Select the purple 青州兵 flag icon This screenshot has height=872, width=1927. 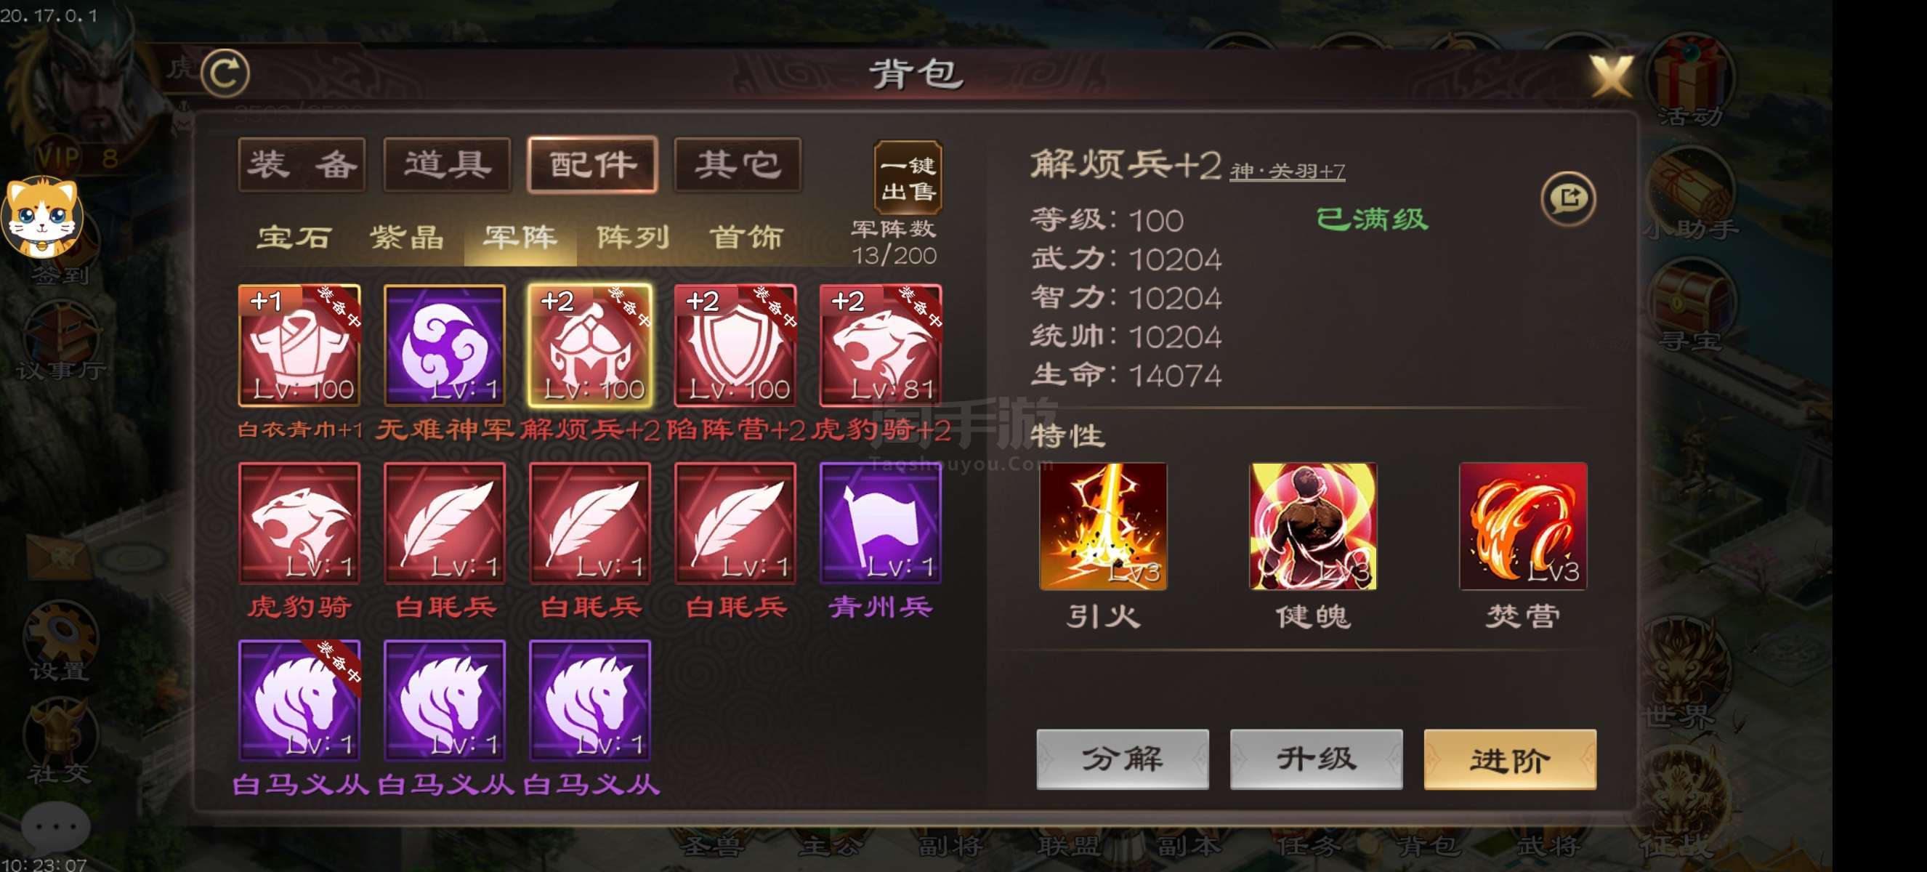pyautogui.click(x=881, y=522)
